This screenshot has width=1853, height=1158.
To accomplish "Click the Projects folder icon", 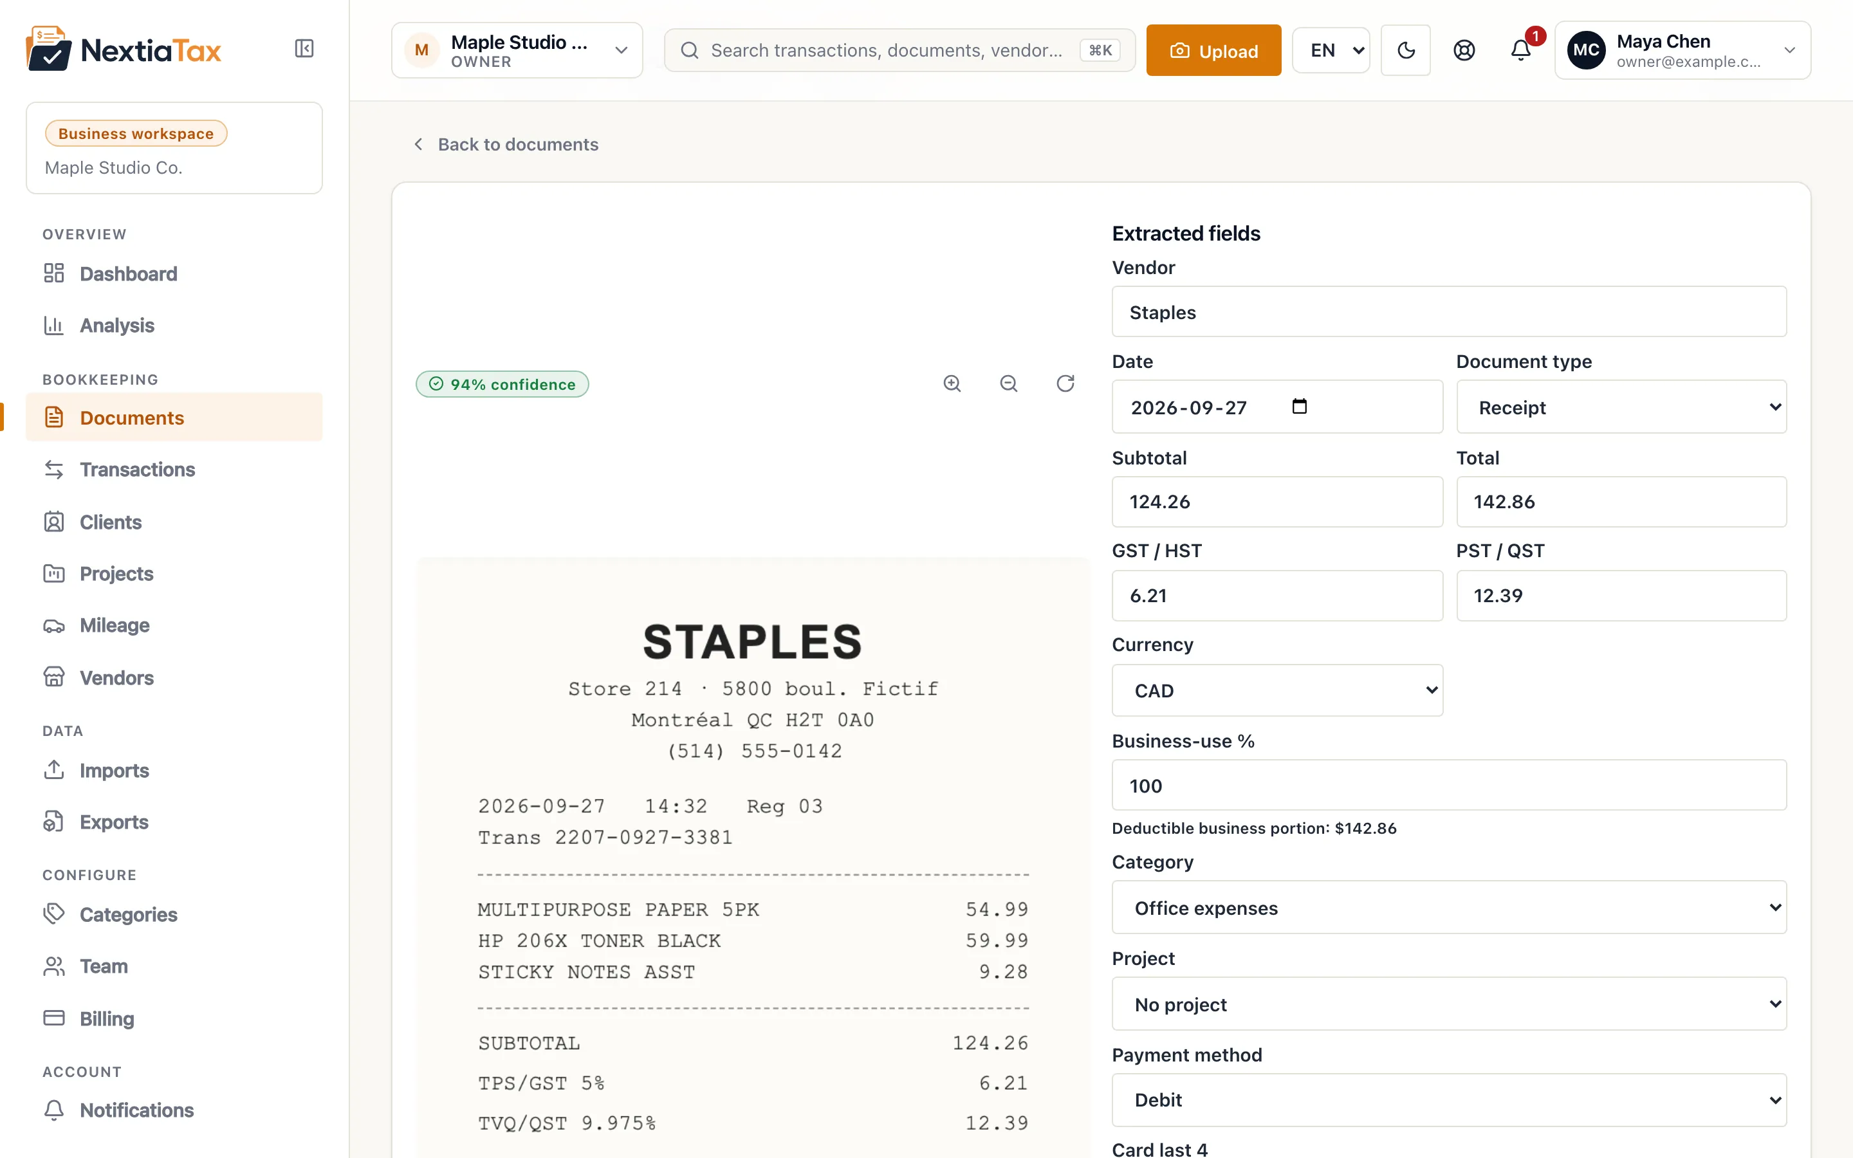I will click(x=53, y=574).
